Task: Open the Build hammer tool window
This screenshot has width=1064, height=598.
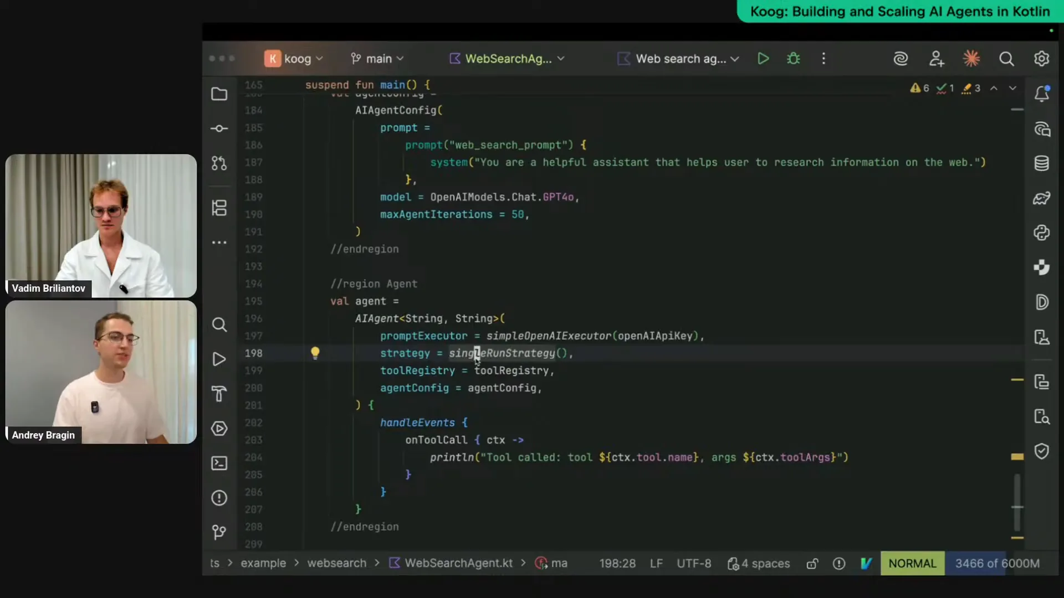Action: point(219,394)
